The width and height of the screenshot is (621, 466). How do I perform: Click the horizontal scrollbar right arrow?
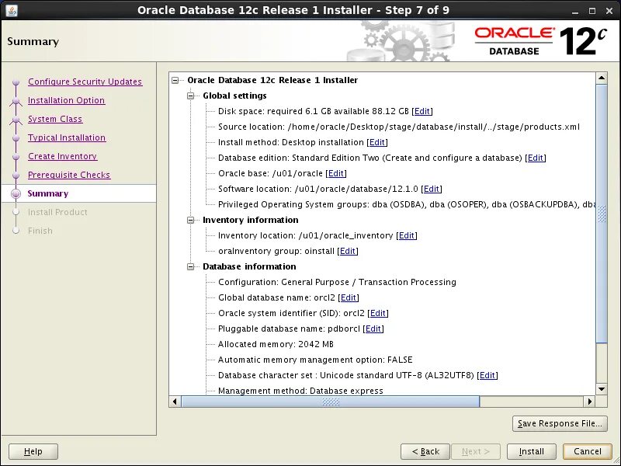tap(590, 402)
